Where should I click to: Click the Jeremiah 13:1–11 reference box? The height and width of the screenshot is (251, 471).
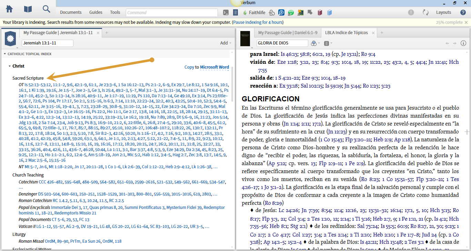point(48,43)
